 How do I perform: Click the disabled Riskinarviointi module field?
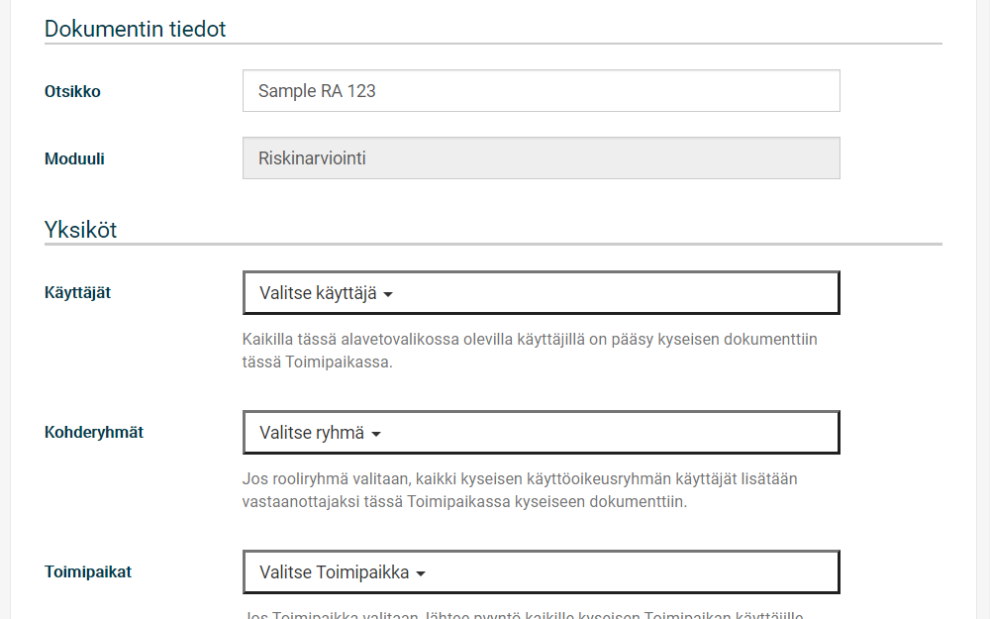click(542, 157)
